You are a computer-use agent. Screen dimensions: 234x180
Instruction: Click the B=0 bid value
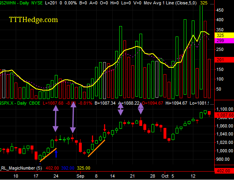coord(83,3)
